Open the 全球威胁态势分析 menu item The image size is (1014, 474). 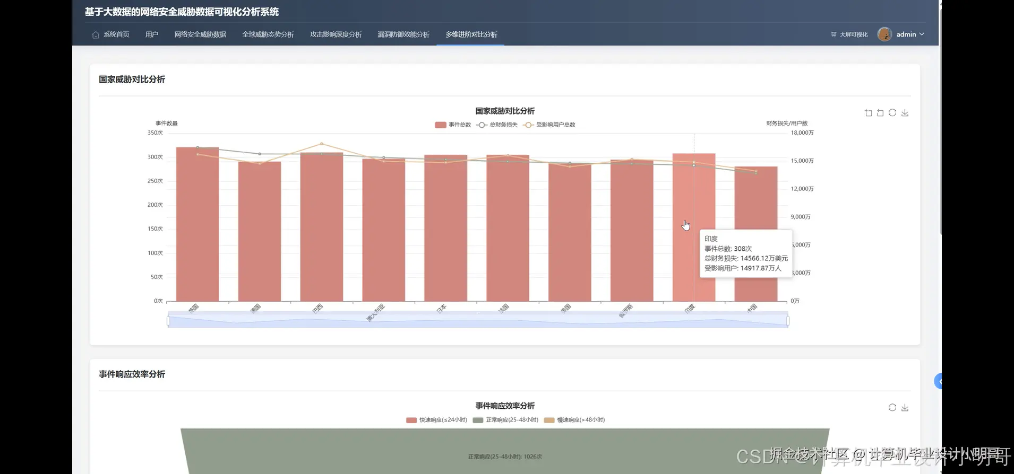pyautogui.click(x=268, y=34)
